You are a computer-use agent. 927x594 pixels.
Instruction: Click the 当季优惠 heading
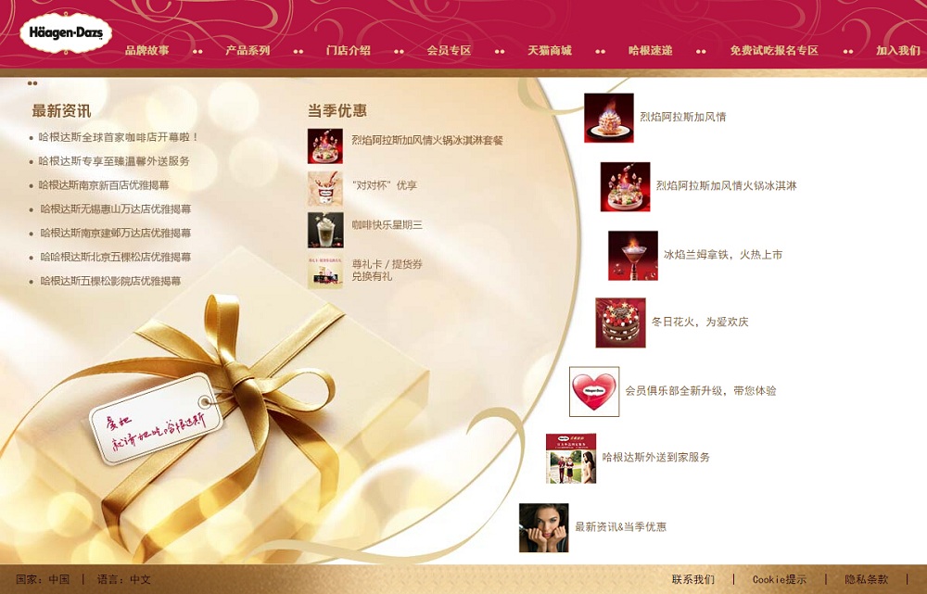click(337, 110)
